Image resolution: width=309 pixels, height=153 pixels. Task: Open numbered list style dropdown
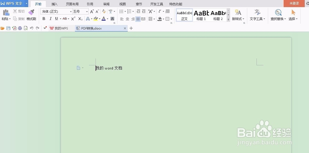coord(133,12)
